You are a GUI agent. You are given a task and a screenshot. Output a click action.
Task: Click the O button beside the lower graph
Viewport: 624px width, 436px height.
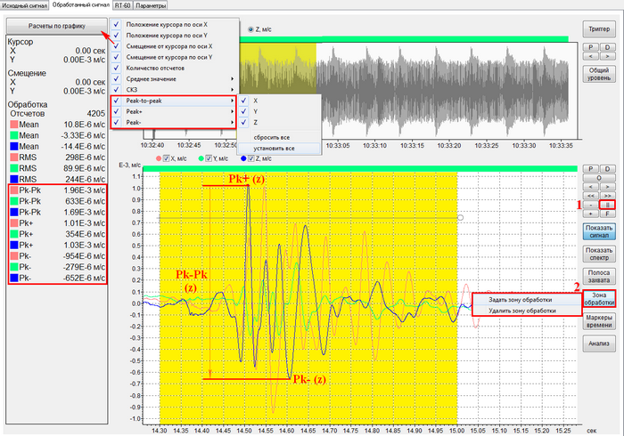[597, 177]
